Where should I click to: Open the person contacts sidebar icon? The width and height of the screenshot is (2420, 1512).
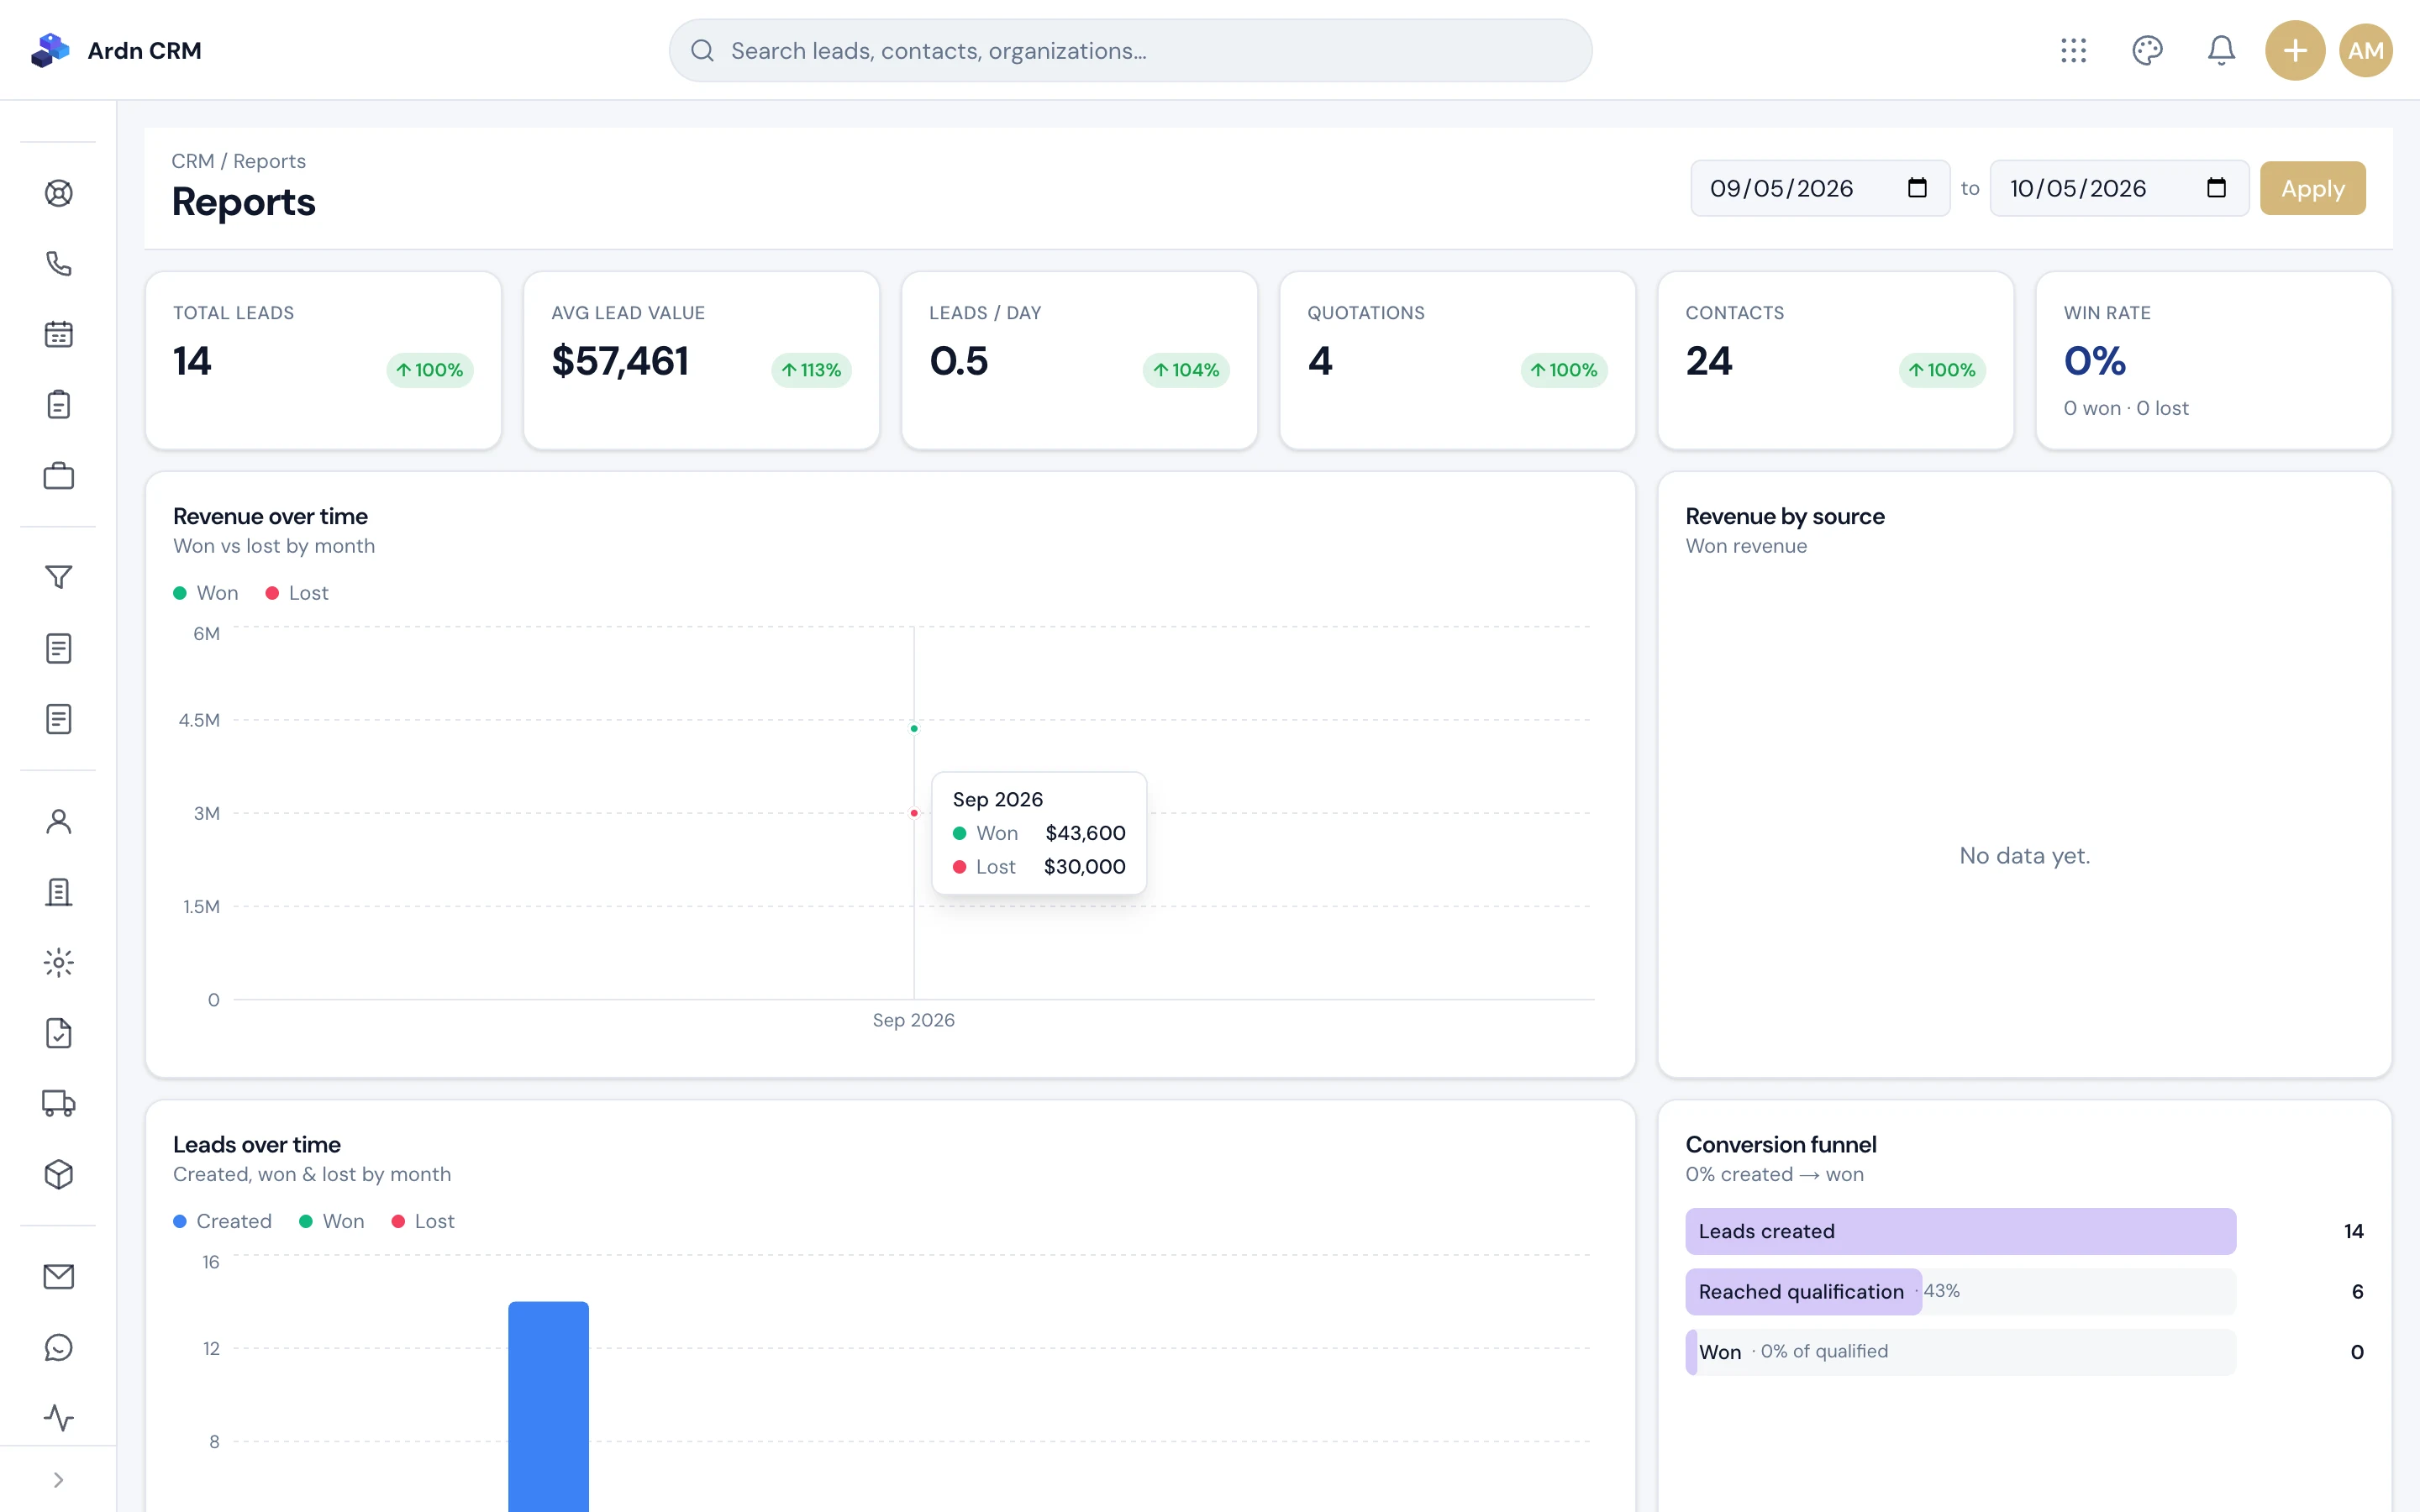(x=59, y=821)
